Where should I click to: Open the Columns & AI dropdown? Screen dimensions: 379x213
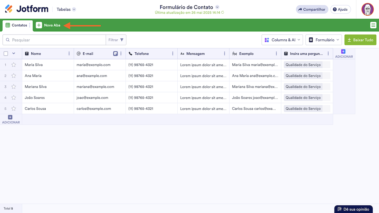pos(282,40)
